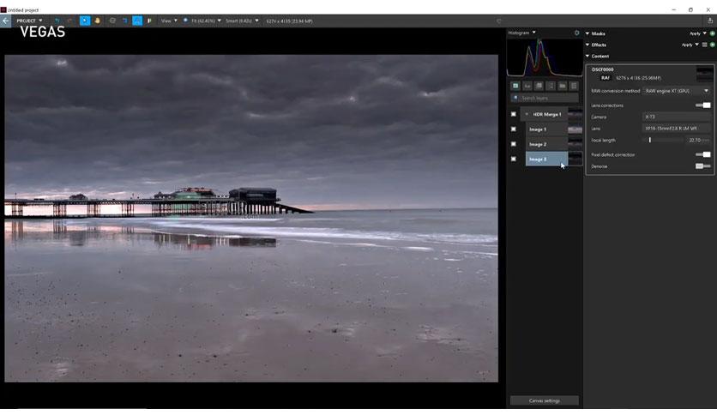Image resolution: width=717 pixels, height=415 pixels.
Task: Click the highlighted blue square toolbar tool
Action: 137,21
